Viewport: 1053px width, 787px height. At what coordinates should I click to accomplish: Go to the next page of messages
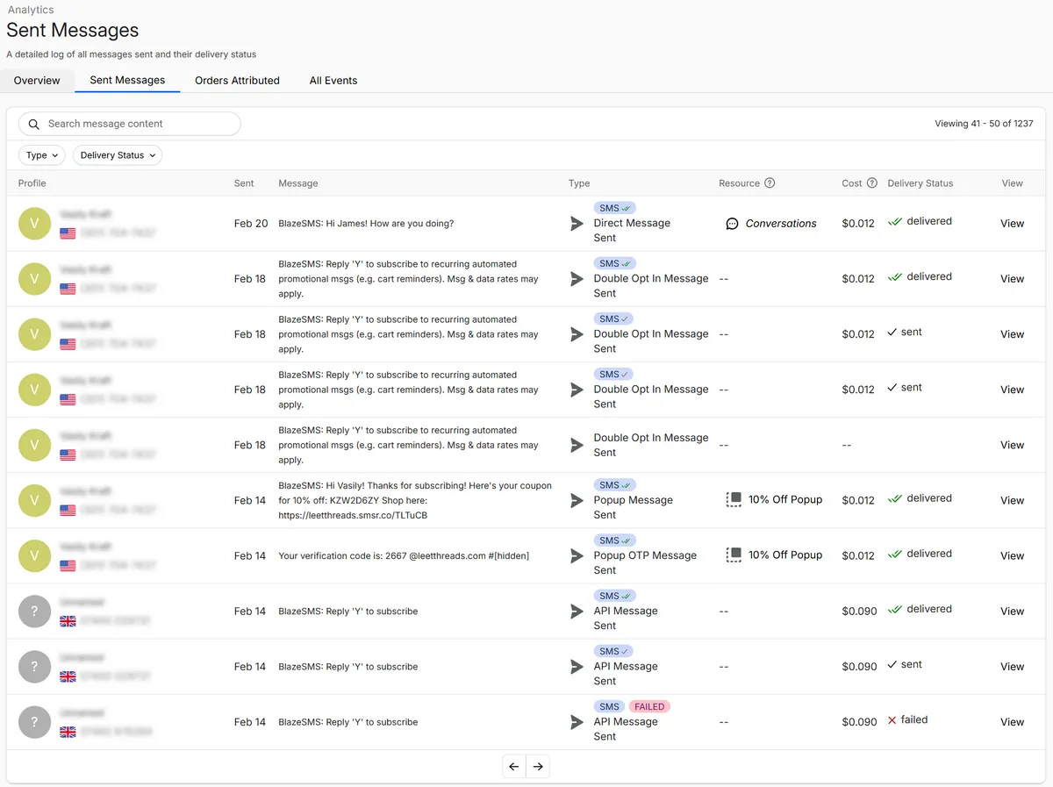[538, 766]
